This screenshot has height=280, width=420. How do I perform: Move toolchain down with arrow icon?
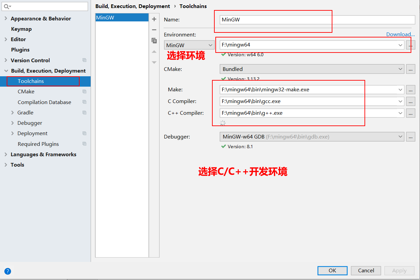pos(154,62)
